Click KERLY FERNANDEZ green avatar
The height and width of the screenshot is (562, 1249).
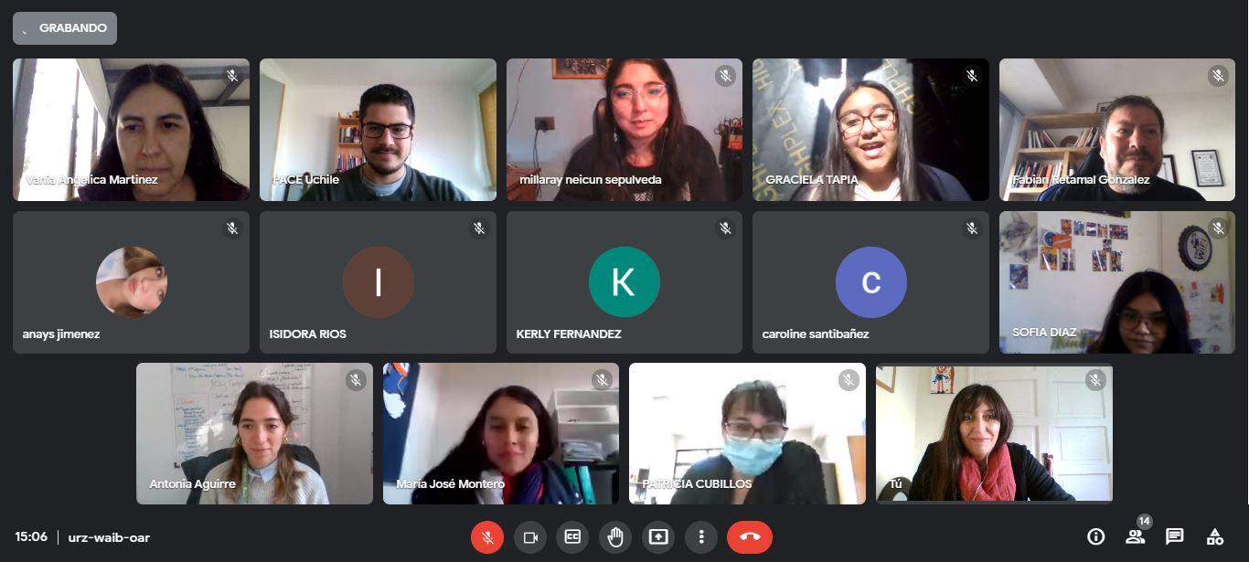(x=624, y=282)
